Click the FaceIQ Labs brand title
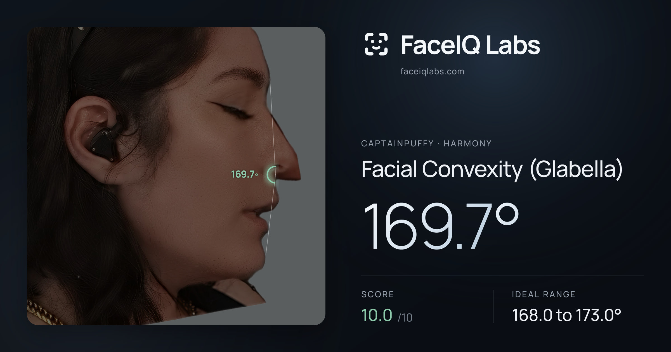This screenshot has width=671, height=352. point(470,45)
